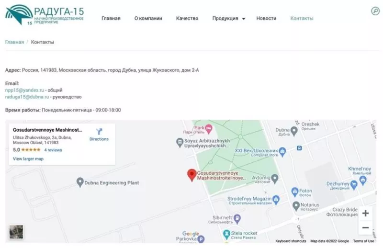Click the Радуга-15 company logo

pyautogui.click(x=45, y=15)
